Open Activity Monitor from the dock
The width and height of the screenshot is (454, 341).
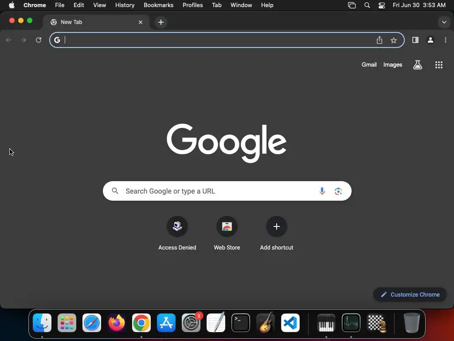[351, 323]
